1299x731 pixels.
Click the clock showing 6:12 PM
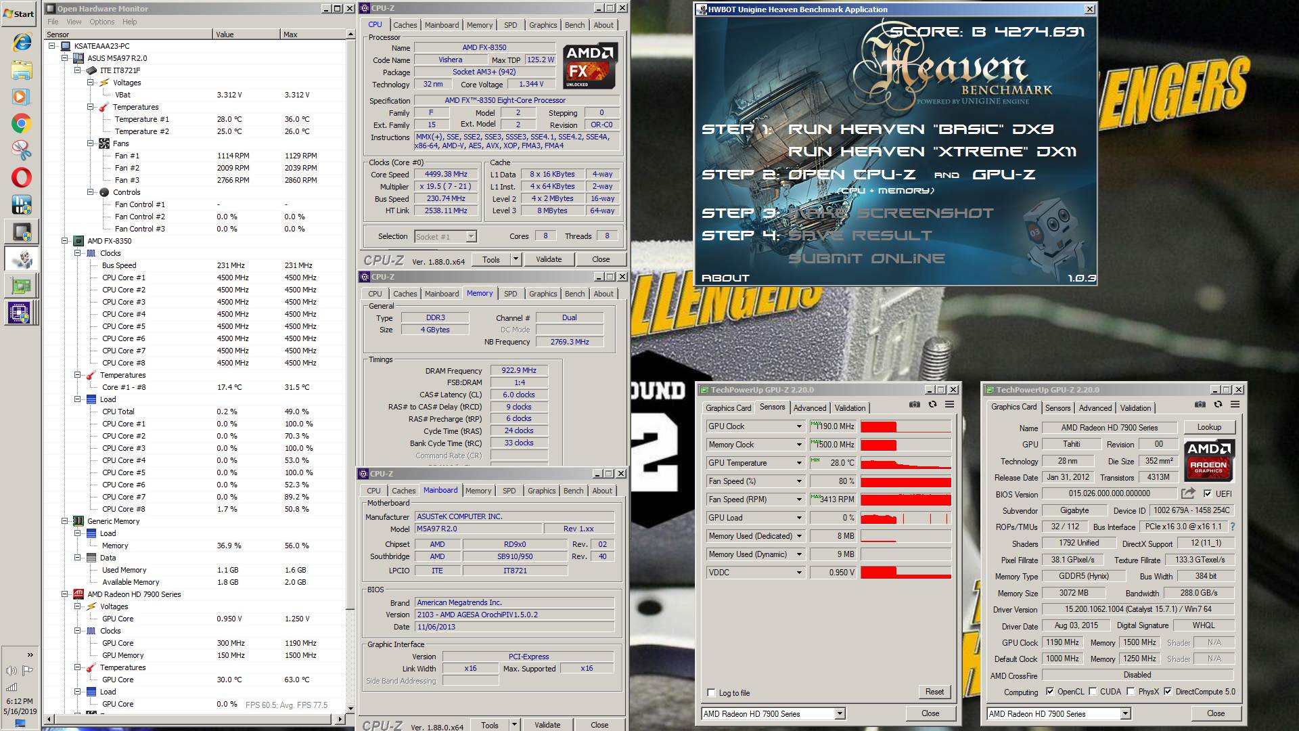(19, 701)
